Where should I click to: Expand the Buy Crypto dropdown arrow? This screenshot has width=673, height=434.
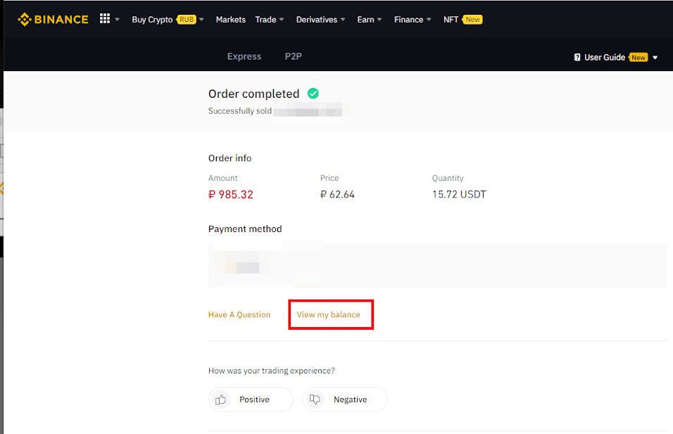point(201,20)
